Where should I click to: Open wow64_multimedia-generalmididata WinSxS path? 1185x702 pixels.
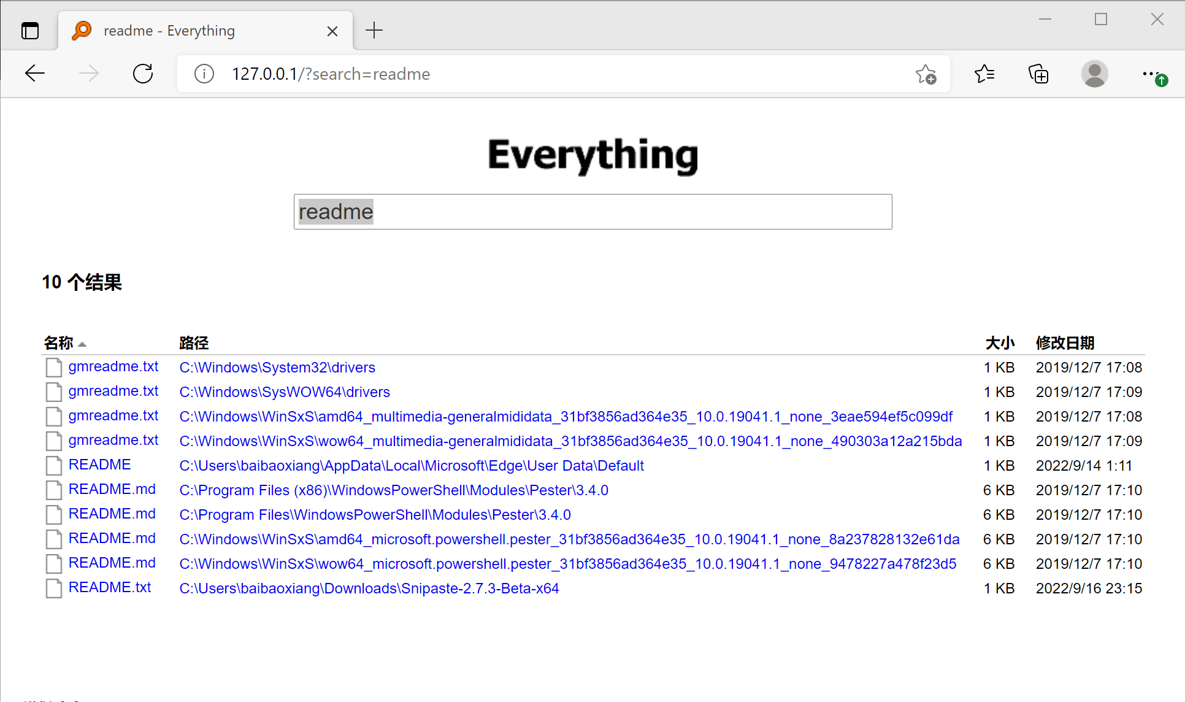[570, 441]
